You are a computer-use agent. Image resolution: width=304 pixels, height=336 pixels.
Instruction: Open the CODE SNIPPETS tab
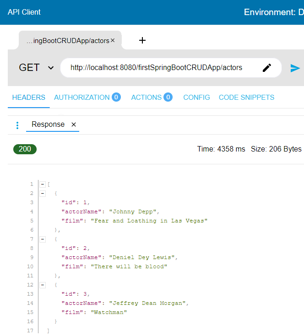tap(247, 98)
